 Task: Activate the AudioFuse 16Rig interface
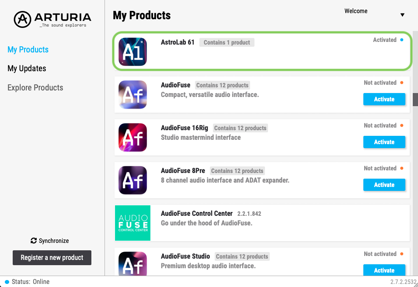384,142
